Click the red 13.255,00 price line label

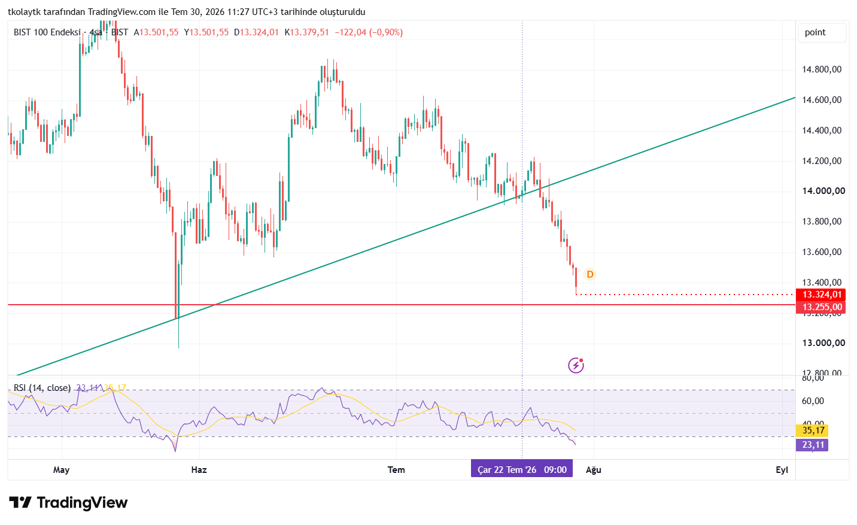pyautogui.click(x=822, y=307)
